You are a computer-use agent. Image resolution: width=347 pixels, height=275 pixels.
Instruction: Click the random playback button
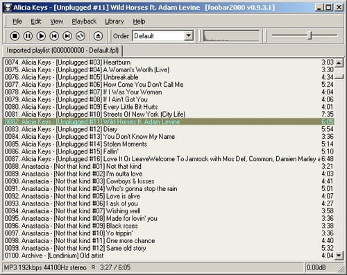(x=81, y=36)
